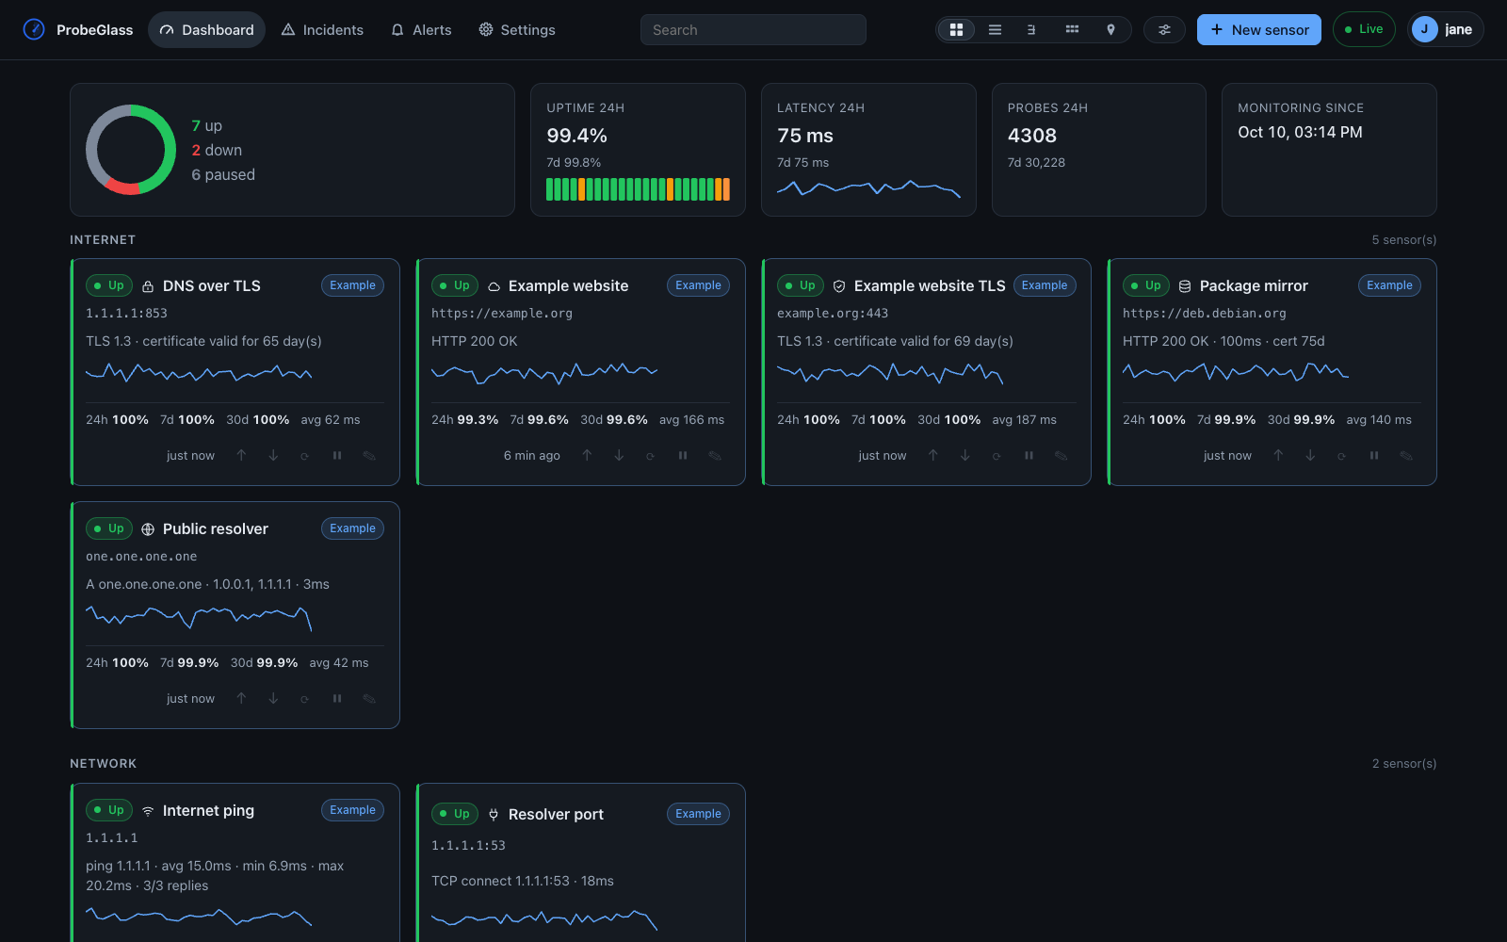Open jane user account menu
This screenshot has width=1507, height=942.
(x=1446, y=29)
